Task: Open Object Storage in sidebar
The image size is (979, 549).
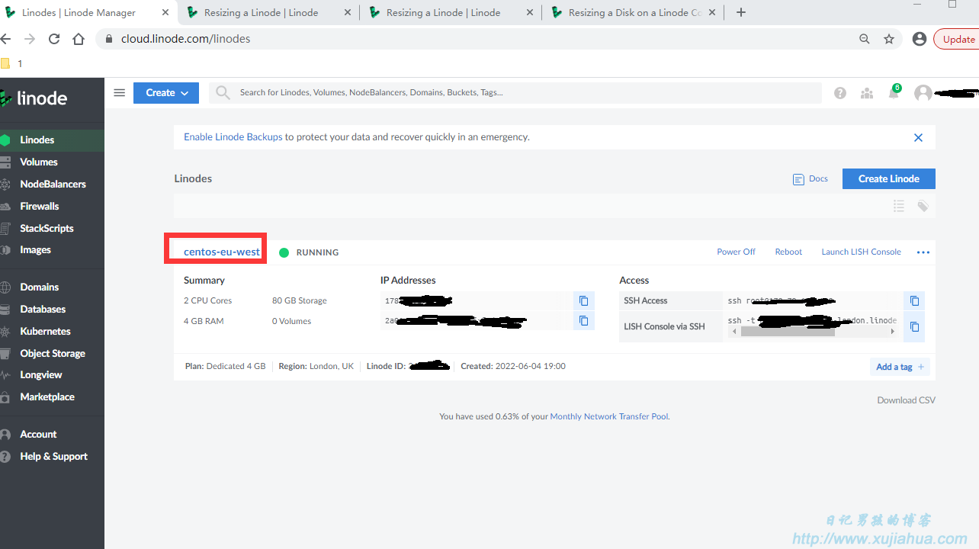Action: (52, 353)
